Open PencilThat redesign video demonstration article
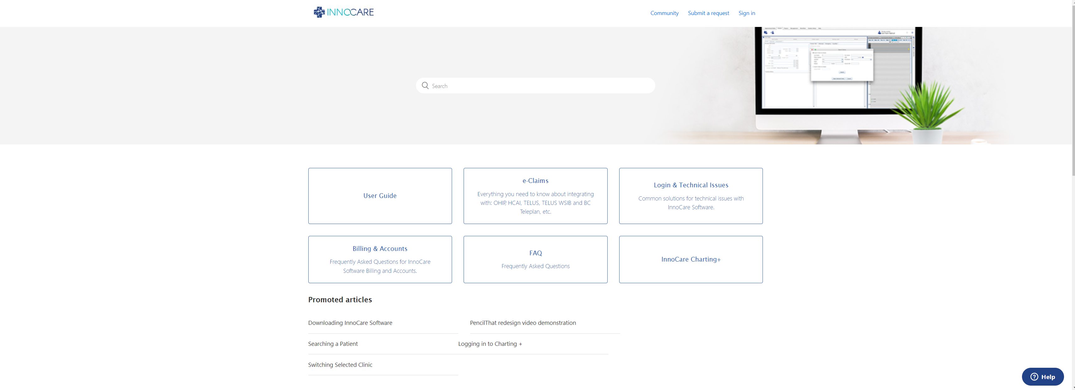Image resolution: width=1075 pixels, height=390 pixels. tap(523, 323)
